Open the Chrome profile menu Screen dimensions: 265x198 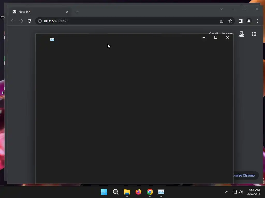[249, 21]
